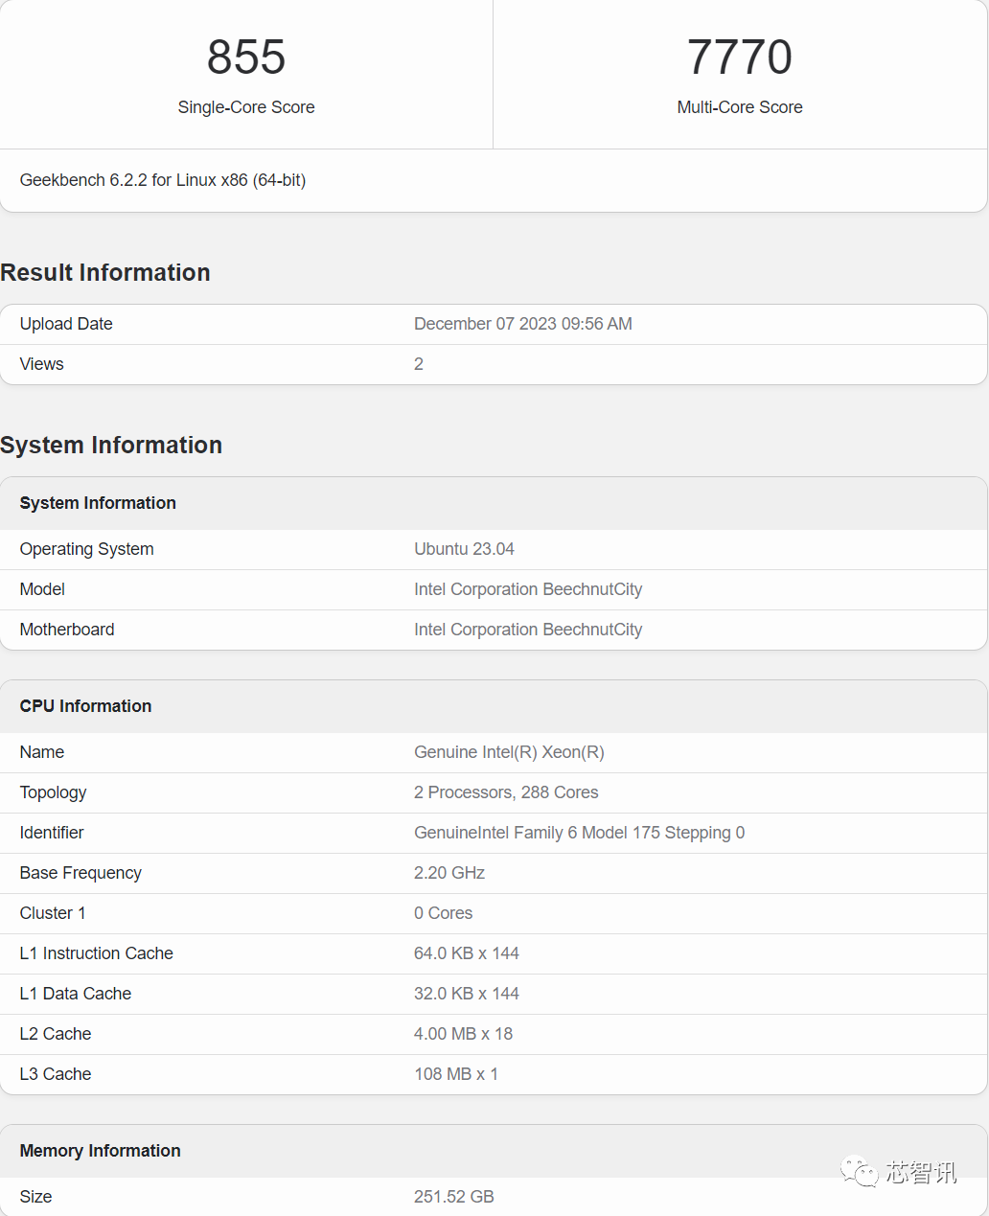The width and height of the screenshot is (989, 1216).
Task: Click the memory size value 251.52 GB
Action: pyautogui.click(x=454, y=1197)
